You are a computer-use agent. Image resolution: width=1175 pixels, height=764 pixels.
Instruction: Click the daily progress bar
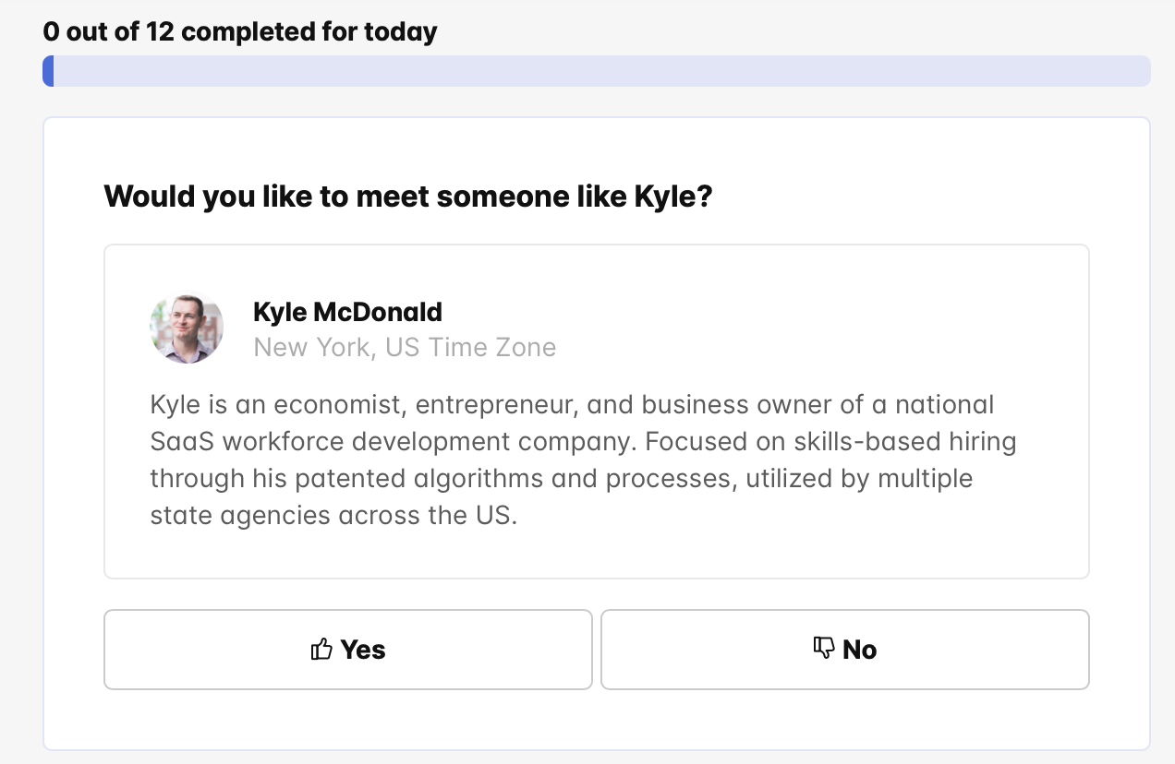(x=597, y=71)
